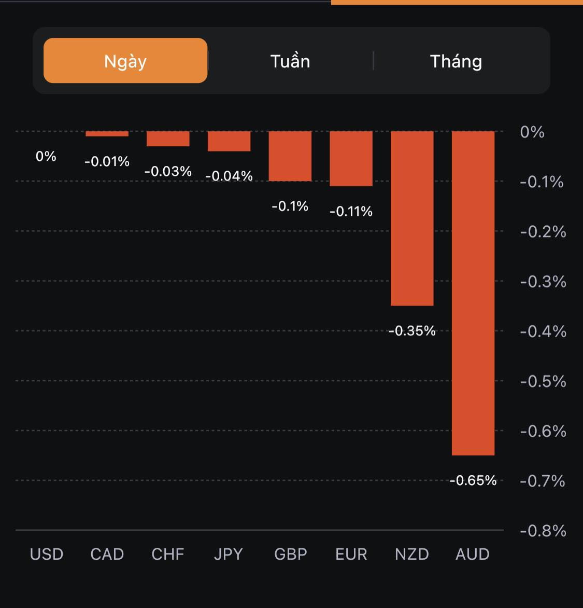This screenshot has width=583, height=608.
Task: Click the GBP axis label
Action: (x=290, y=554)
